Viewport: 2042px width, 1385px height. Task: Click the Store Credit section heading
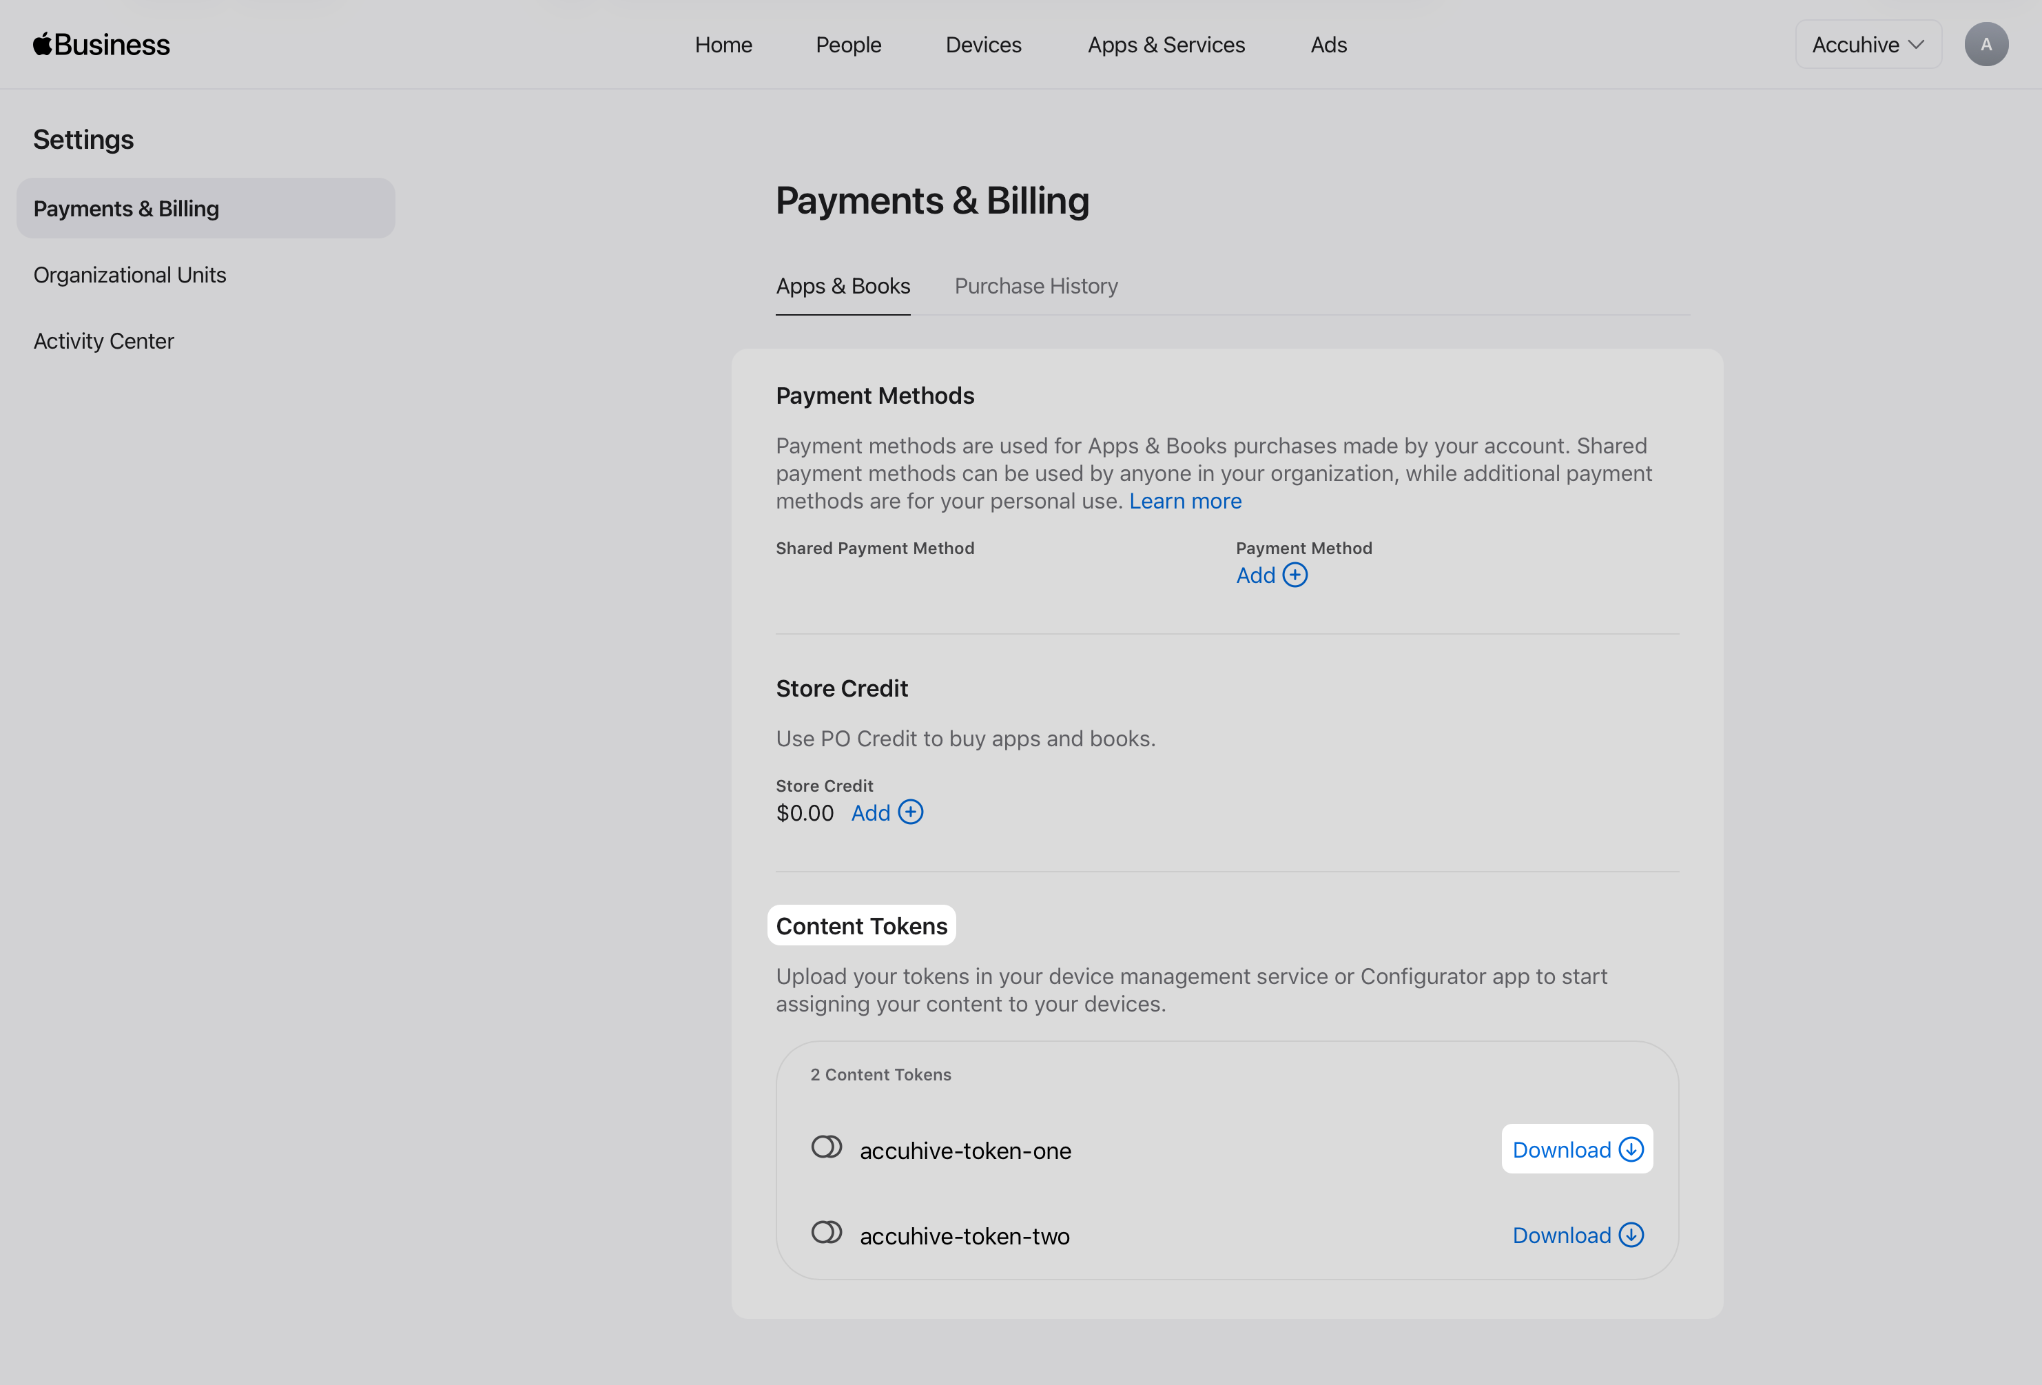click(842, 688)
